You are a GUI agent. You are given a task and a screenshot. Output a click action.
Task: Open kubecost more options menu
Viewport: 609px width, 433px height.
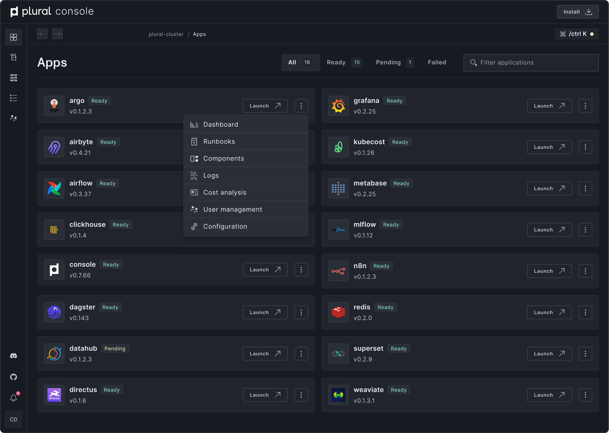coord(585,147)
